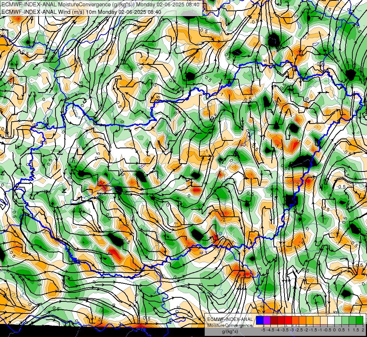Click the legend title ECMWF-INDEX-ANAL
Viewport: 367px width, 337px height.
(x=230, y=319)
